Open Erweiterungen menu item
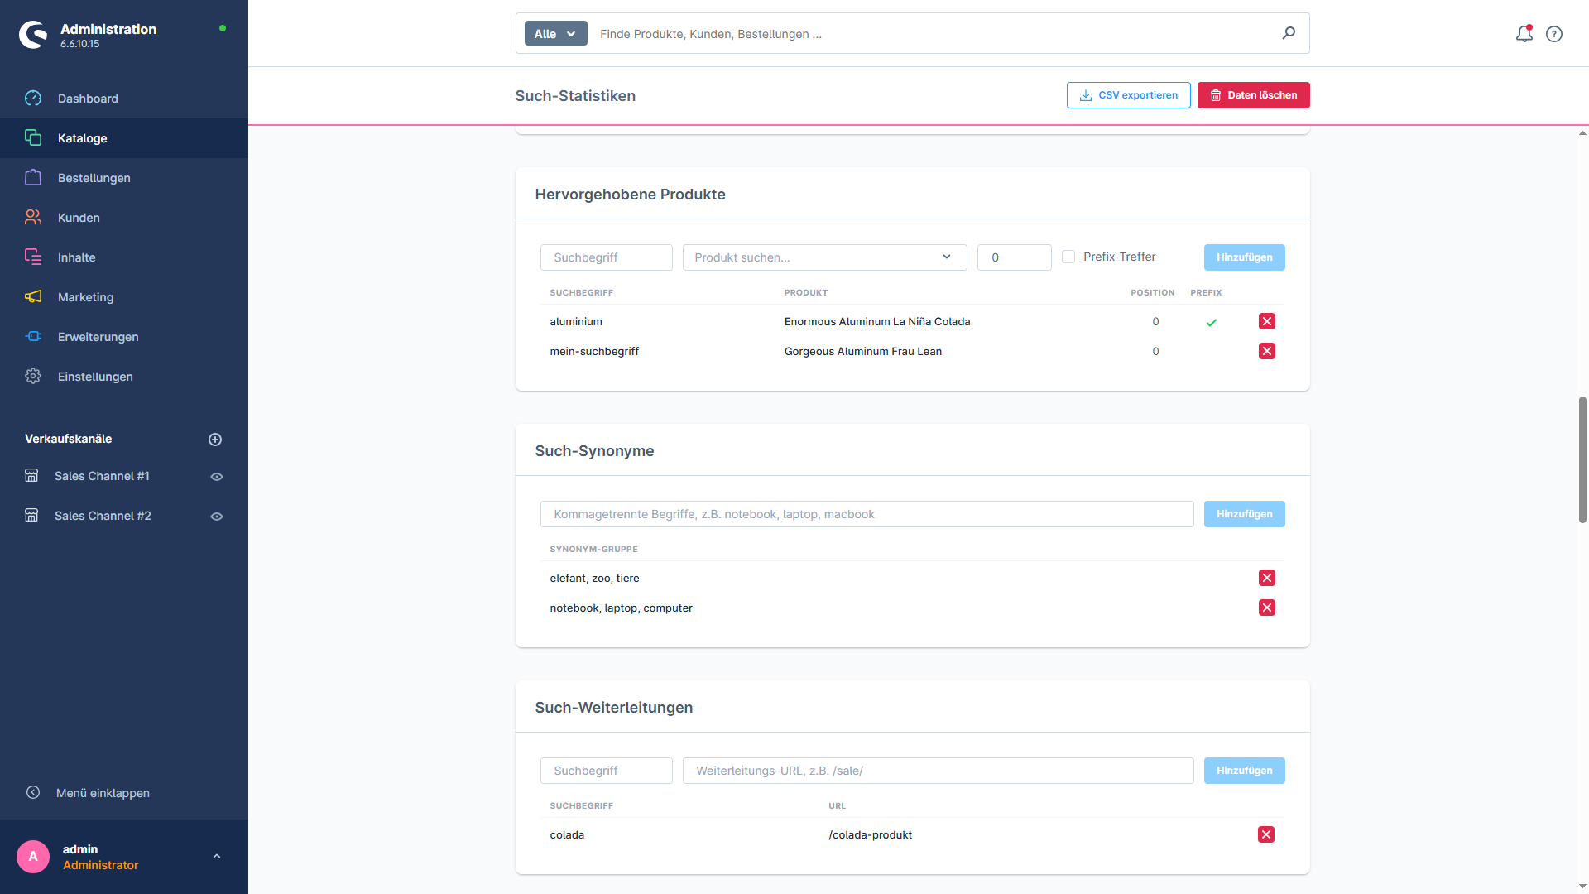This screenshot has width=1589, height=894. click(124, 337)
